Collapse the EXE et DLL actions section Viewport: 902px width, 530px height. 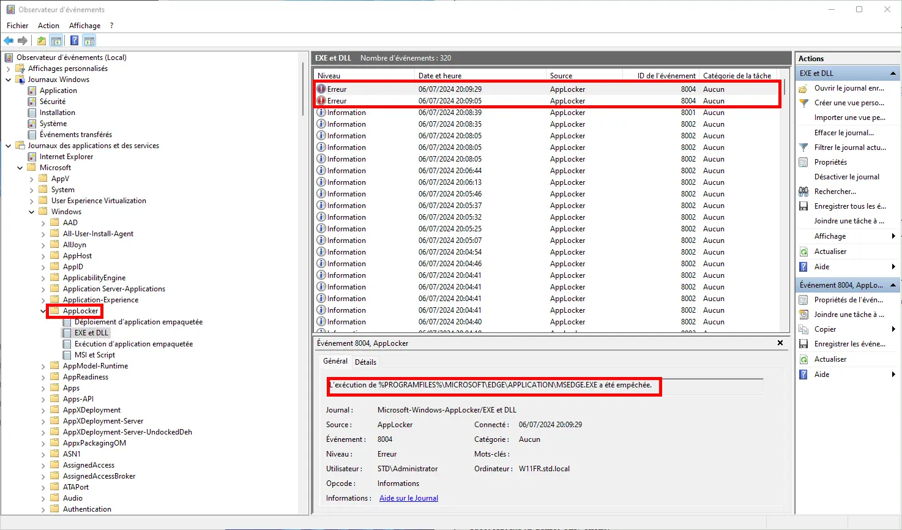tap(893, 73)
